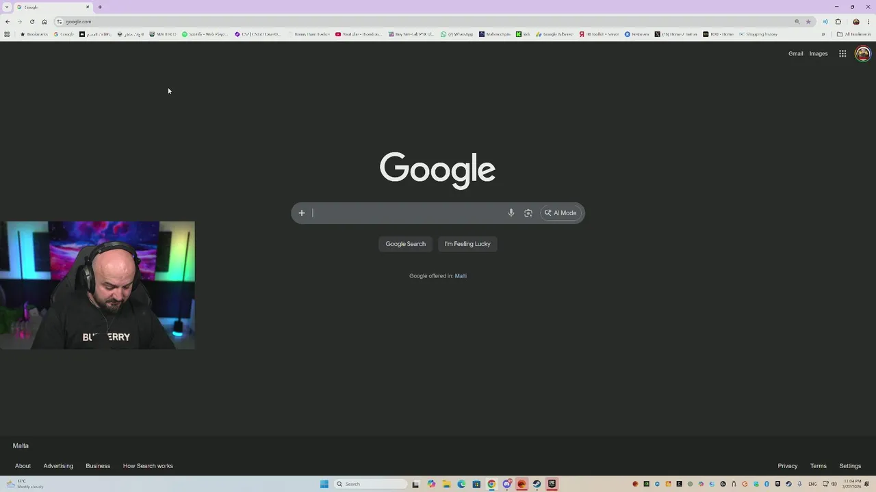Switch Google language to Malti
876x492 pixels.
coord(461,276)
